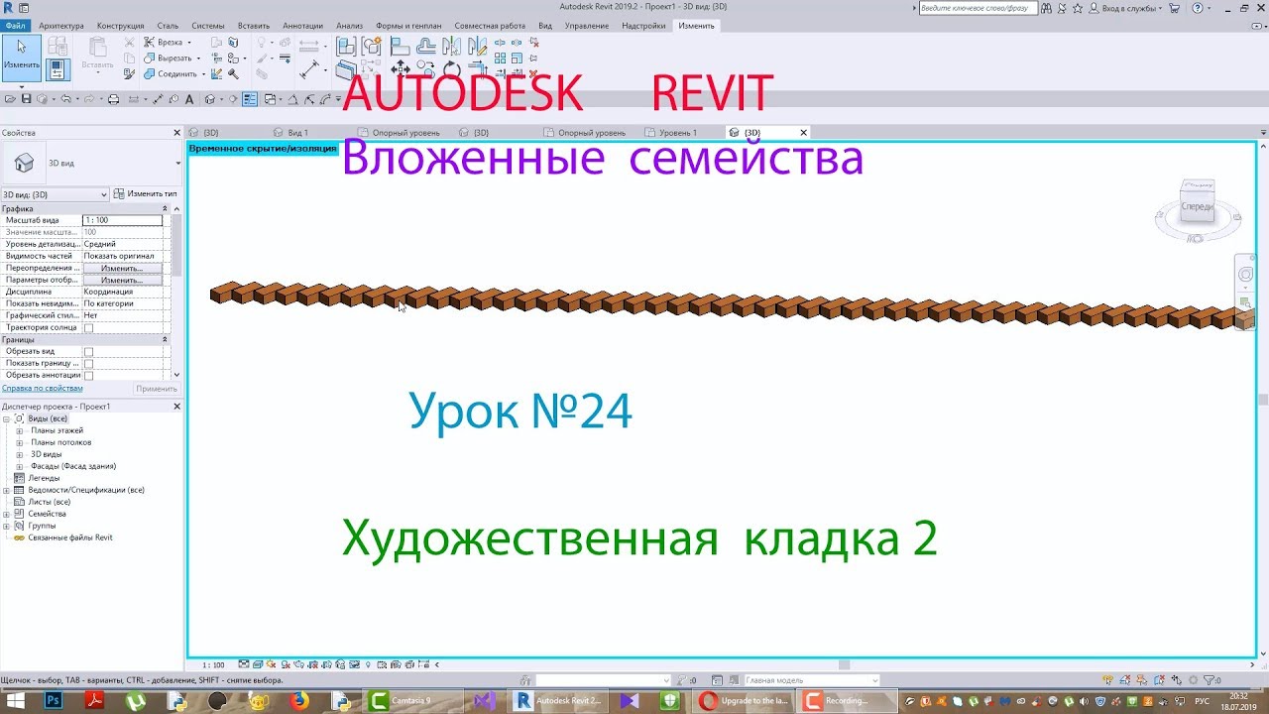Click the ViewCube front face Спереди

(1197, 206)
